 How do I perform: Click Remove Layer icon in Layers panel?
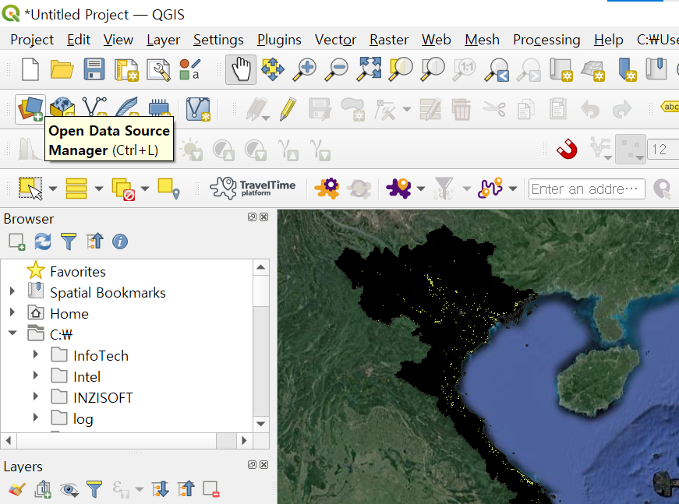tap(211, 489)
